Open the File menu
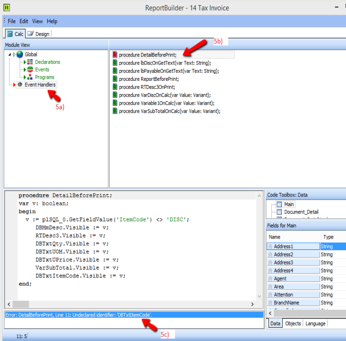 point(12,21)
